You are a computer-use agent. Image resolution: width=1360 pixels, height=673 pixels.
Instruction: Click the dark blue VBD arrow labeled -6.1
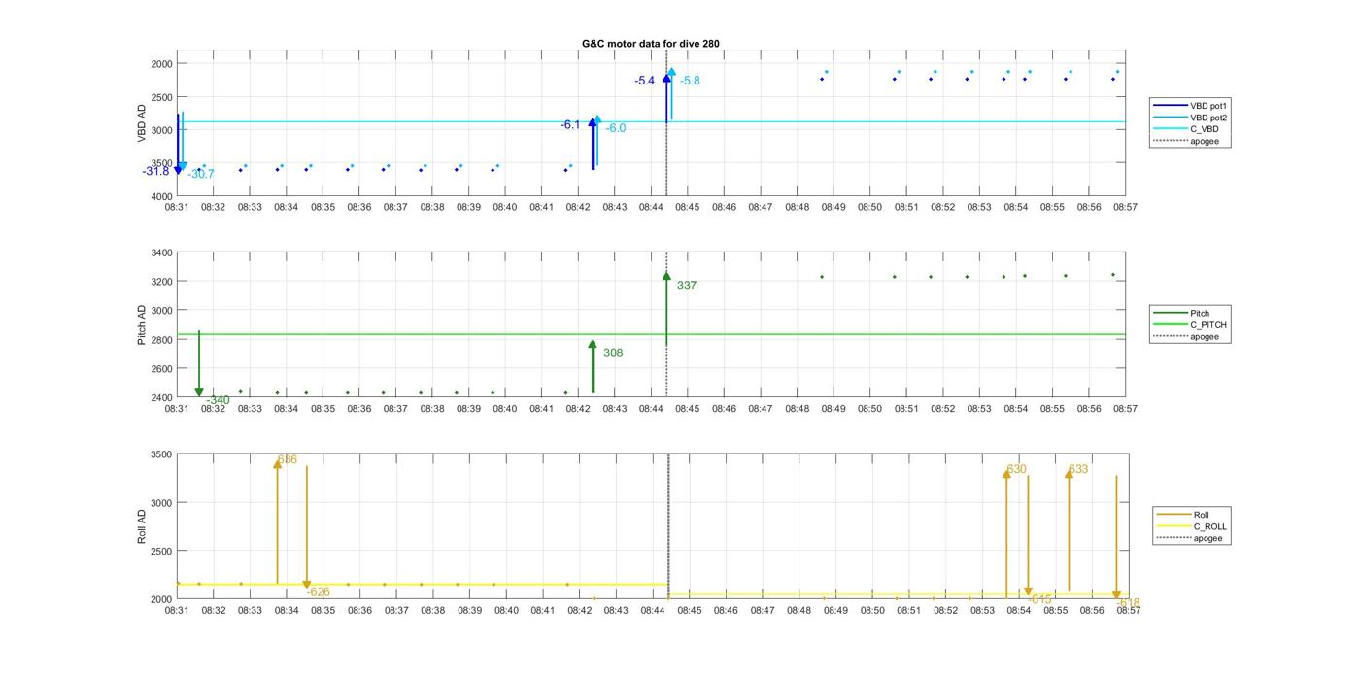(593, 144)
